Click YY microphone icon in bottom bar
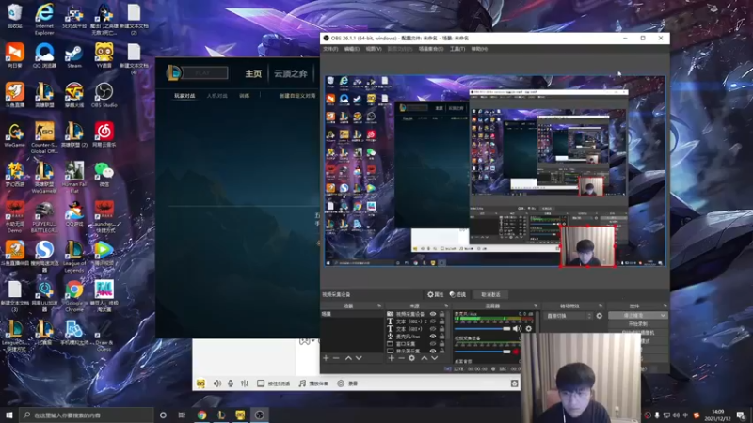753x423 pixels. point(231,384)
